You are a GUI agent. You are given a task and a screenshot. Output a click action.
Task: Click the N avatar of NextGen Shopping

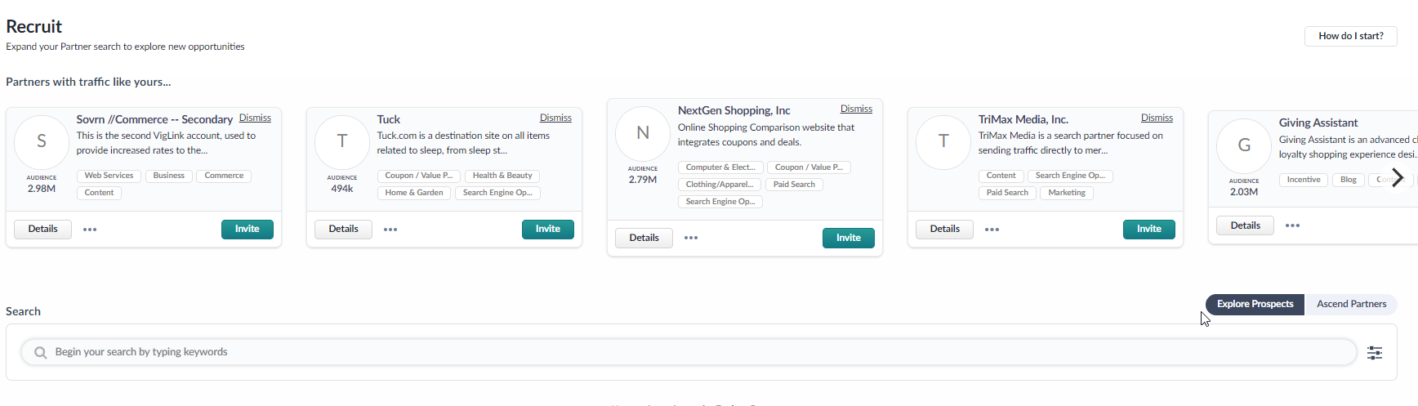(x=643, y=133)
